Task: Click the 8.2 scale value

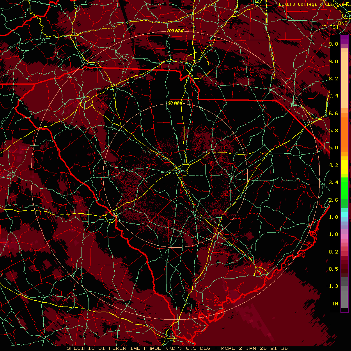Action: [x=333, y=78]
